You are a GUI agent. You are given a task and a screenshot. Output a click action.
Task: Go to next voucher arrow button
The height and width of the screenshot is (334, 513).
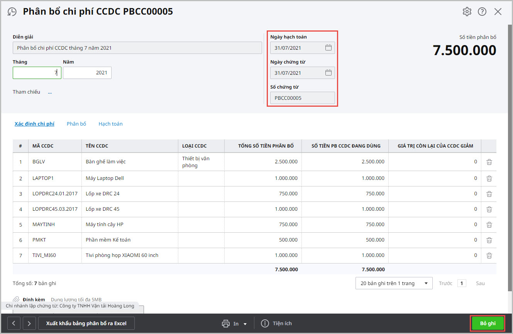point(29,324)
